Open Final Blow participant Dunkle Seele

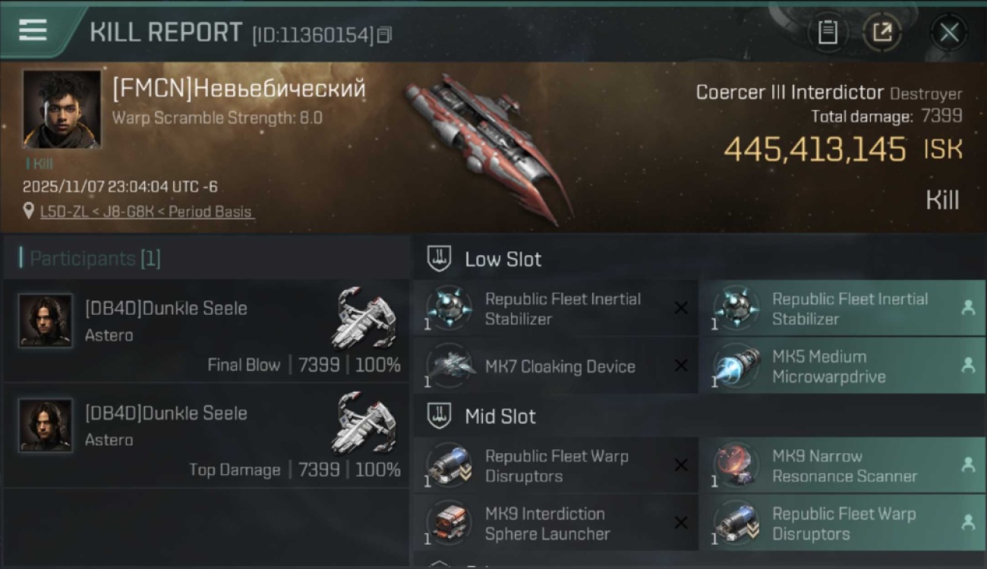pyautogui.click(x=206, y=330)
